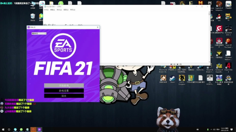Click the Notepad vertical scrollbar down arrow

(x=209, y=62)
